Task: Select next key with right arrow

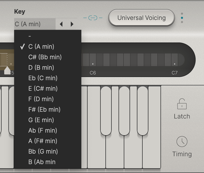Action: pos(72,24)
